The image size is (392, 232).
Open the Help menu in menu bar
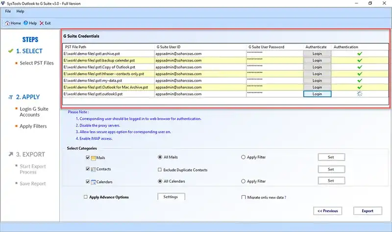pyautogui.click(x=20, y=11)
